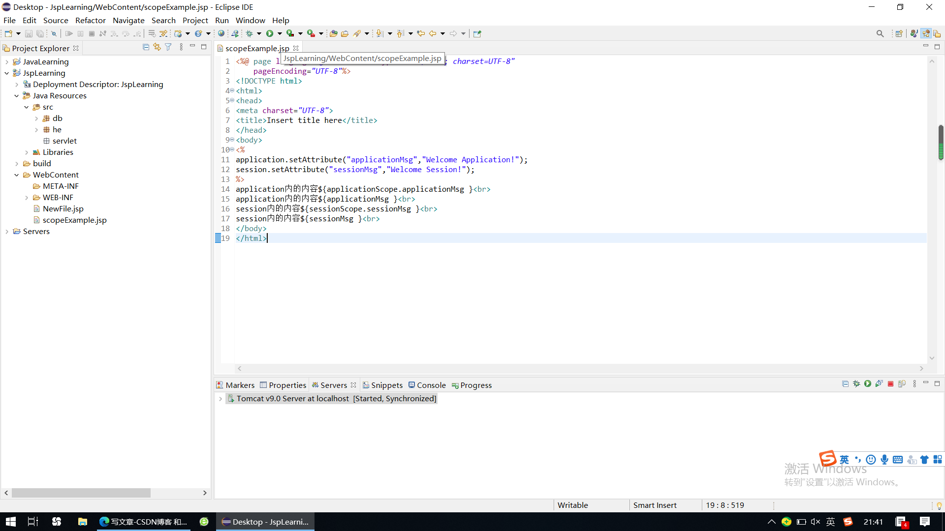Start server in debug mode in Servers view
The image size is (945, 531).
pyautogui.click(x=856, y=384)
